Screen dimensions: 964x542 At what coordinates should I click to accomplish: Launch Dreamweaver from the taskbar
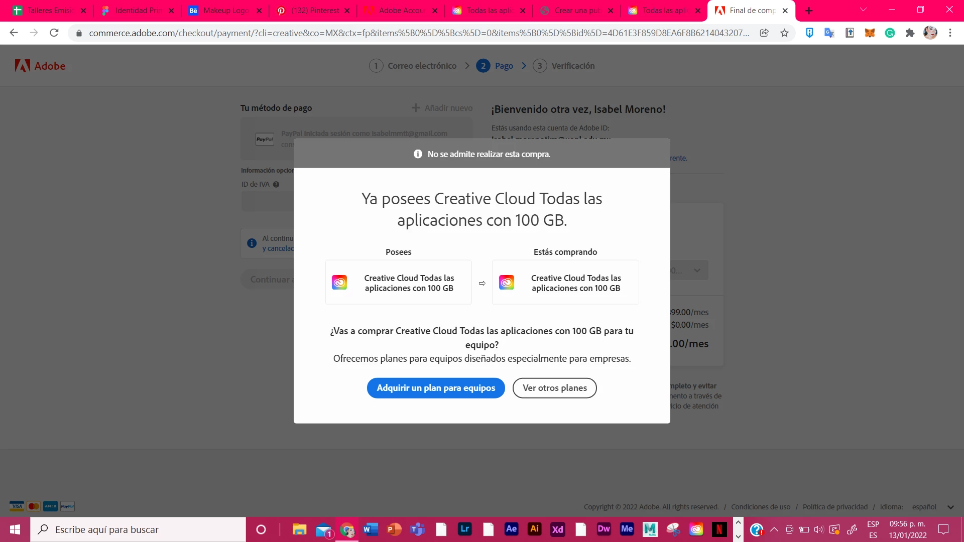(604, 529)
